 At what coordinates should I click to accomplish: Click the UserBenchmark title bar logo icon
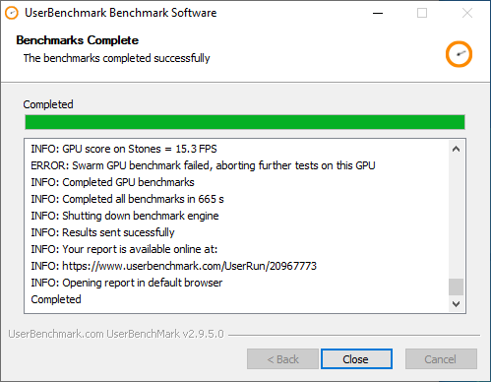pos(12,13)
